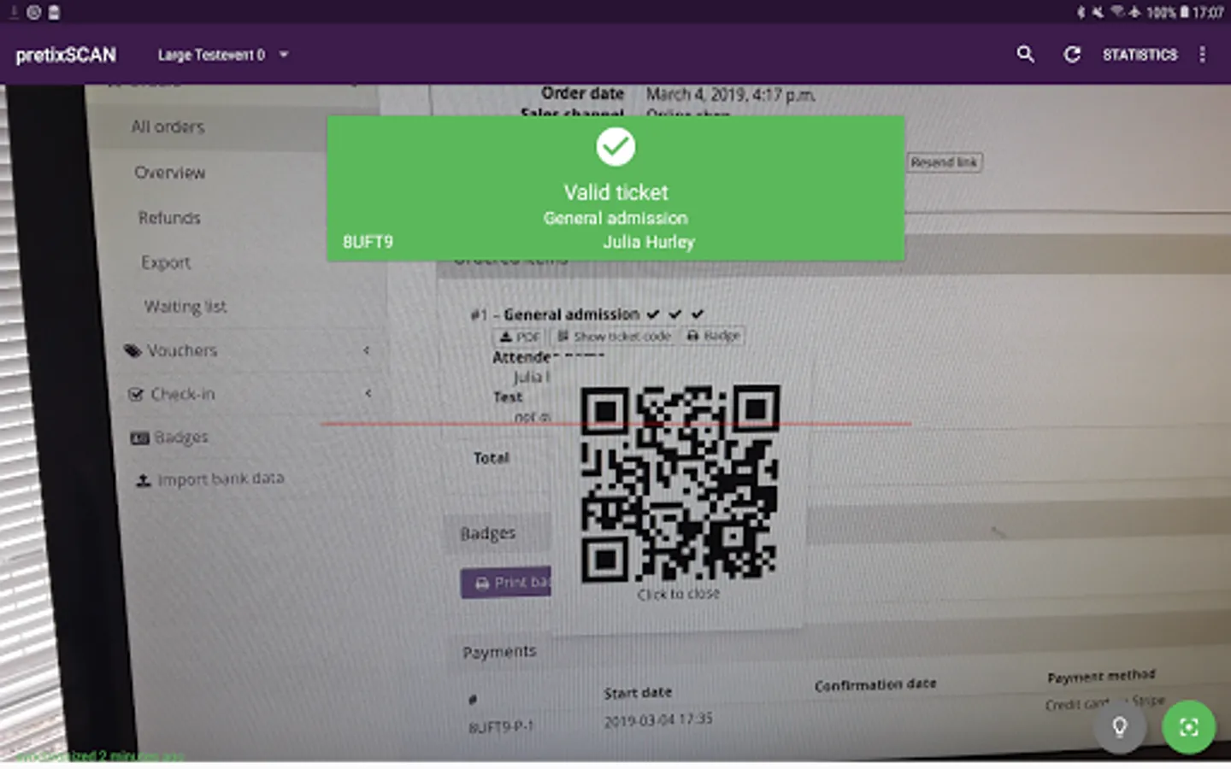The height and width of the screenshot is (769, 1231).
Task: Click the 'Badge' button next to ticket code
Action: coord(714,336)
